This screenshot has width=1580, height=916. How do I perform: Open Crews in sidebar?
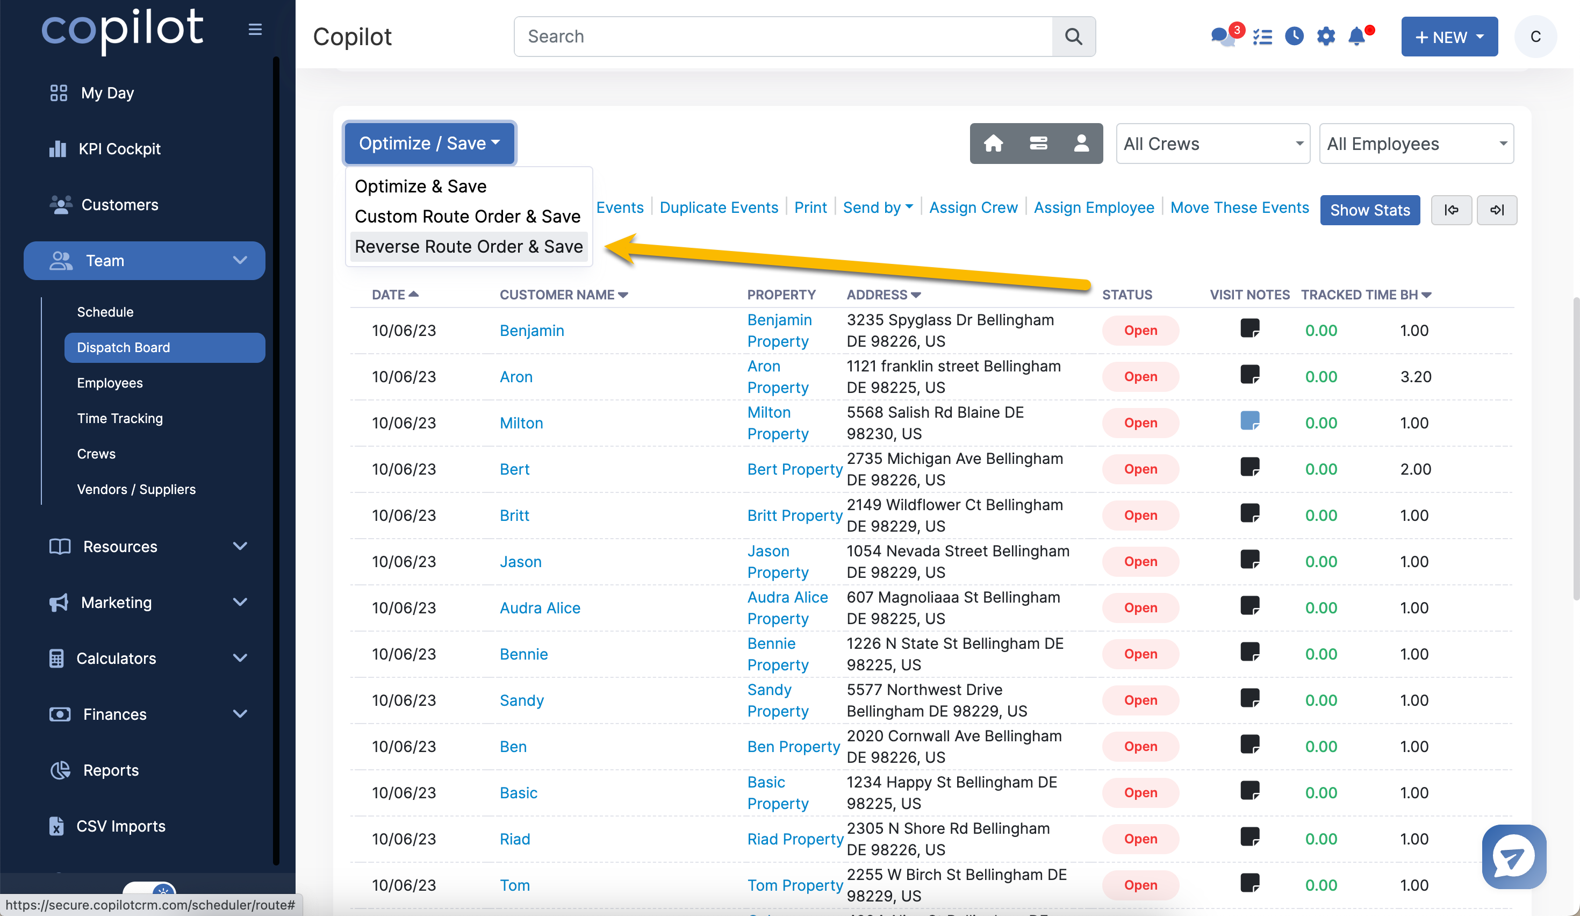click(x=96, y=453)
